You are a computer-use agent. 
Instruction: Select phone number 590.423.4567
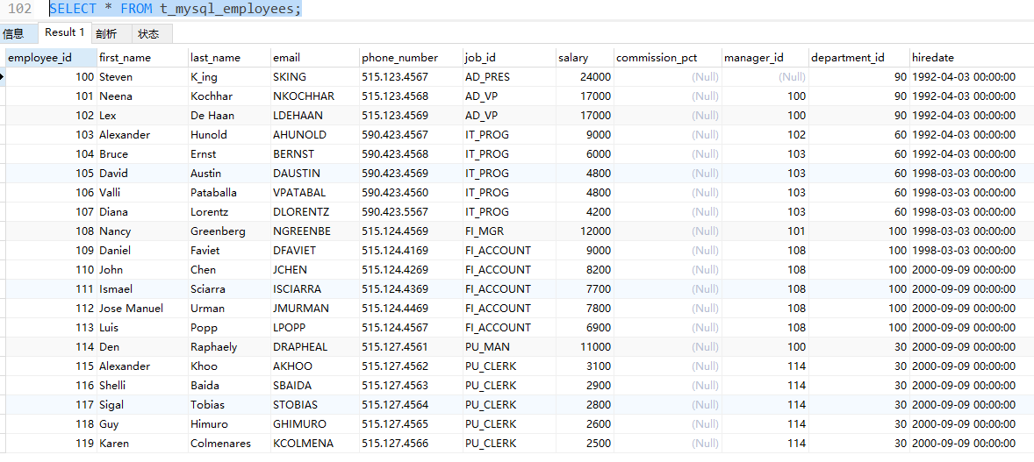(411, 134)
